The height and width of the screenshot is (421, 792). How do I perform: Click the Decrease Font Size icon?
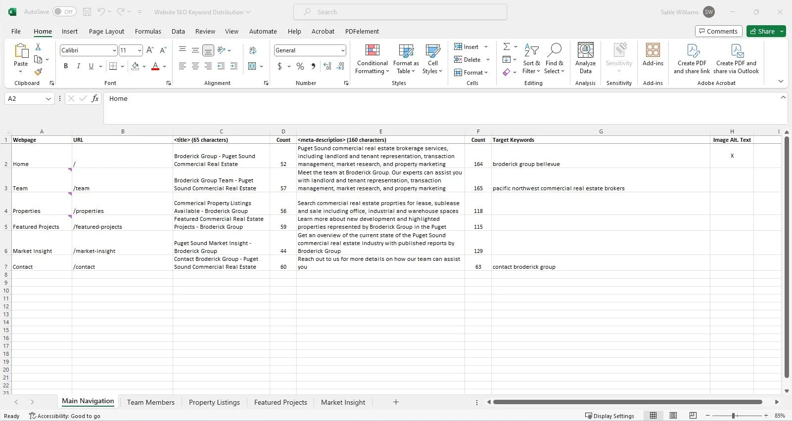pyautogui.click(x=163, y=50)
